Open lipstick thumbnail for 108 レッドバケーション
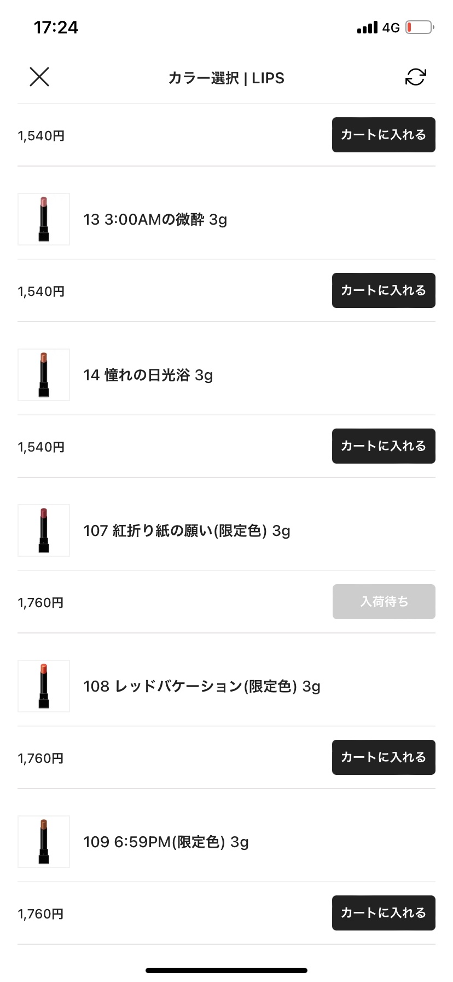 tap(44, 686)
